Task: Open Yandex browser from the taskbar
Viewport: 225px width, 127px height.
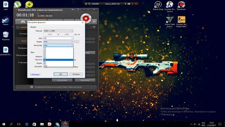Action: (50, 124)
